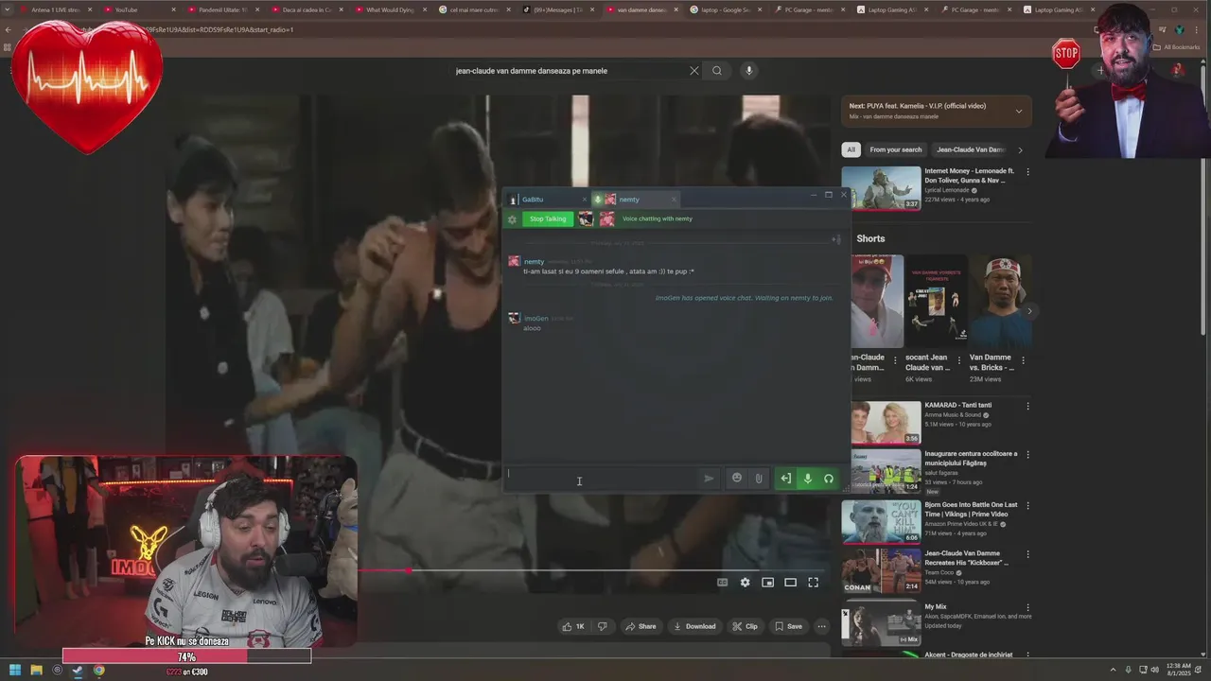Screen dimensions: 1211x681
Task: Switch to the laptop - Google Search tab
Action: [x=725, y=9]
